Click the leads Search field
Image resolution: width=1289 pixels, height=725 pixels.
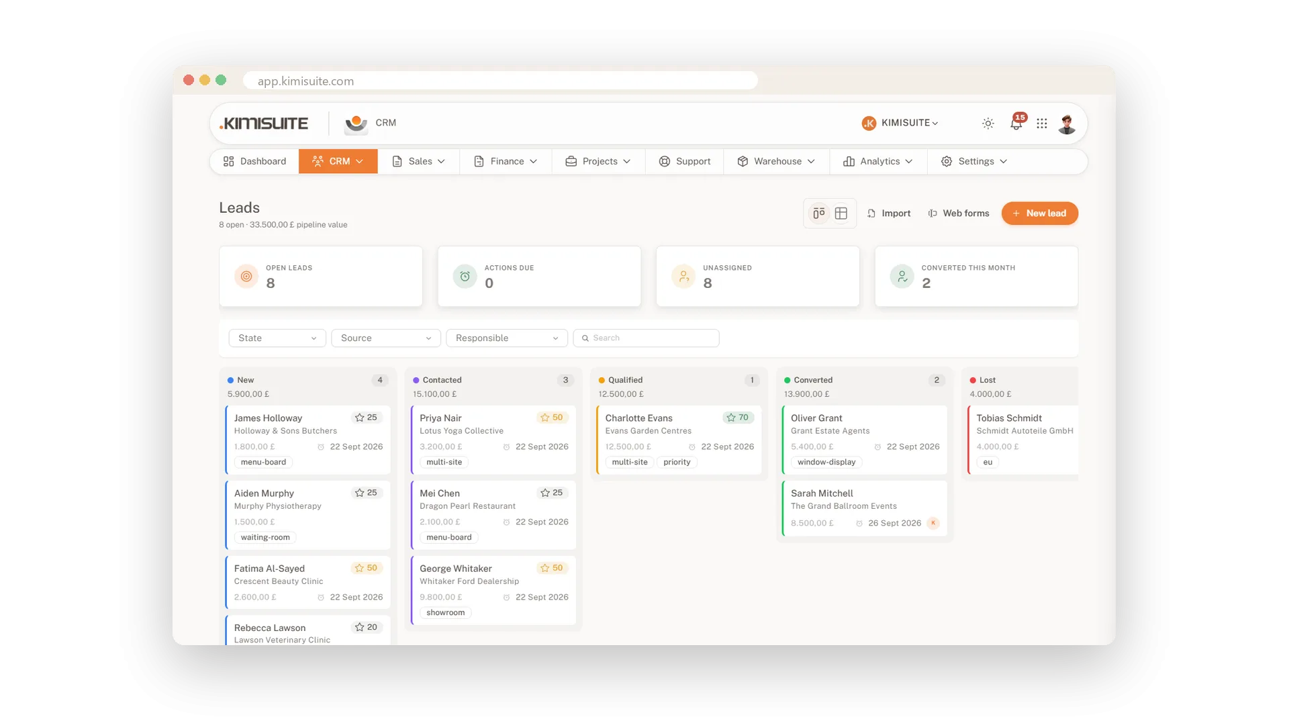[x=646, y=338]
